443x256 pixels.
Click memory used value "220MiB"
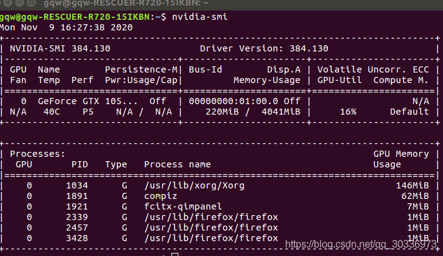tap(222, 112)
